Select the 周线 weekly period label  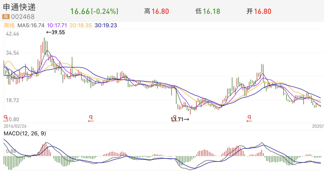(9, 25)
